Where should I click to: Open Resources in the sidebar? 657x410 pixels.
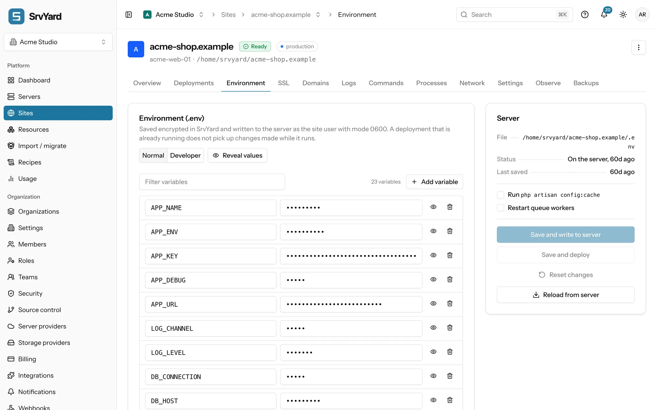pyautogui.click(x=58, y=130)
